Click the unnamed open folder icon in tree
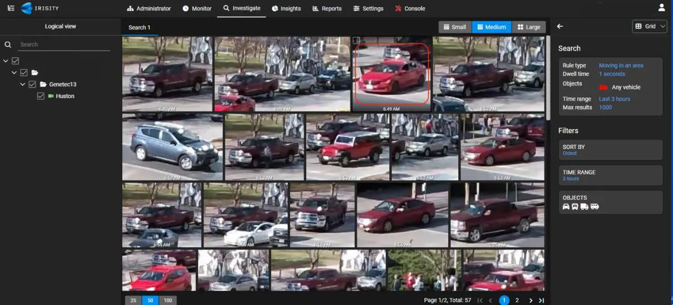The image size is (673, 305). (x=35, y=72)
